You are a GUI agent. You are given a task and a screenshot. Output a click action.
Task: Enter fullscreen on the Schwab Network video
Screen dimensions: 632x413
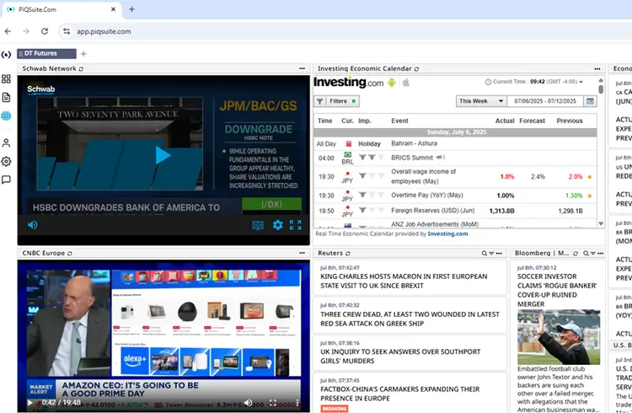point(296,225)
